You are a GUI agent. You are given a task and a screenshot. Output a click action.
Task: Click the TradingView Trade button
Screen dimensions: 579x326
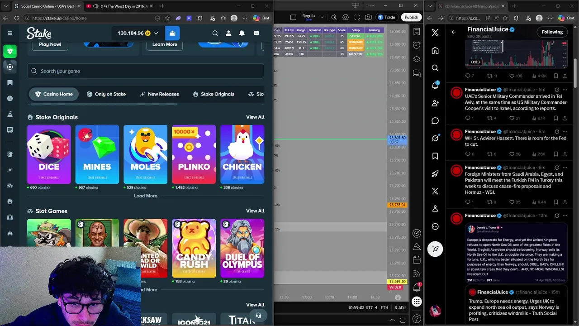[x=386, y=17]
